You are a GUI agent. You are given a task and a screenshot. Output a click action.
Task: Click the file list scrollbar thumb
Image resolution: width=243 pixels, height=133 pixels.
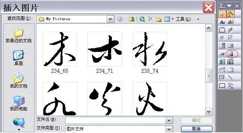pyautogui.click(x=208, y=76)
